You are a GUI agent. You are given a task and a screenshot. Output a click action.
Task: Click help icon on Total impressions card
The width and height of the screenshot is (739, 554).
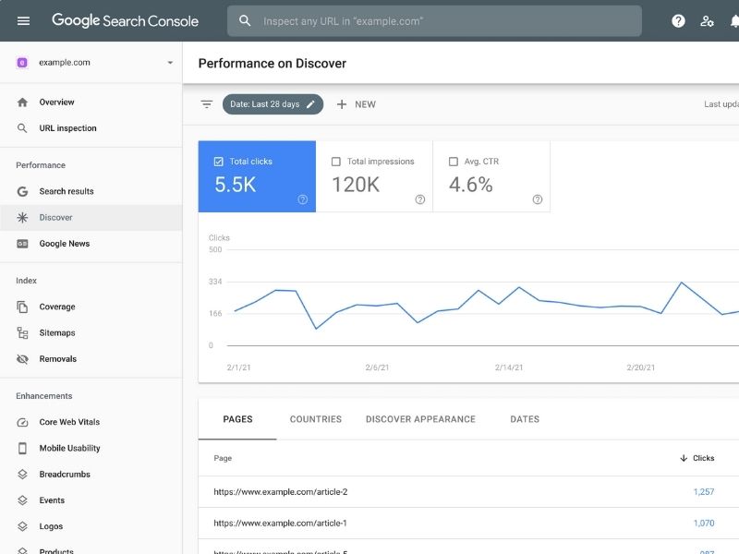pos(420,199)
